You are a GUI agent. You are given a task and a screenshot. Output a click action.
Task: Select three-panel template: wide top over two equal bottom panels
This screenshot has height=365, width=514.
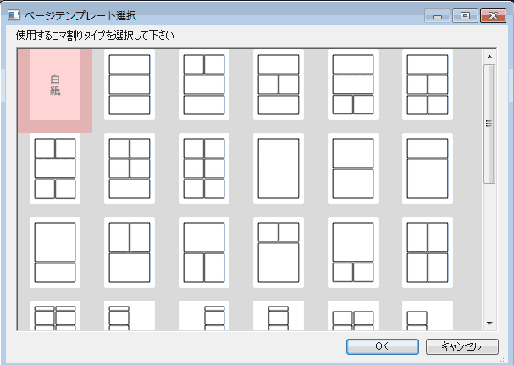(204, 252)
